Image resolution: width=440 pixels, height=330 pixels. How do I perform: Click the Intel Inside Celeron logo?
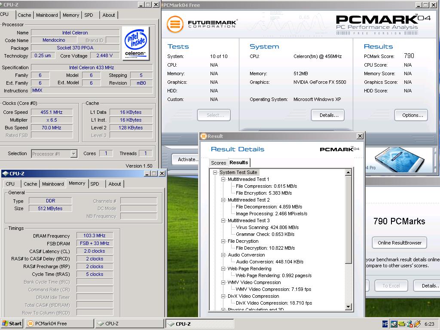[136, 43]
